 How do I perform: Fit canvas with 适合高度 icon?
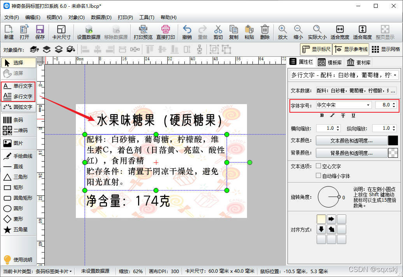point(363,32)
